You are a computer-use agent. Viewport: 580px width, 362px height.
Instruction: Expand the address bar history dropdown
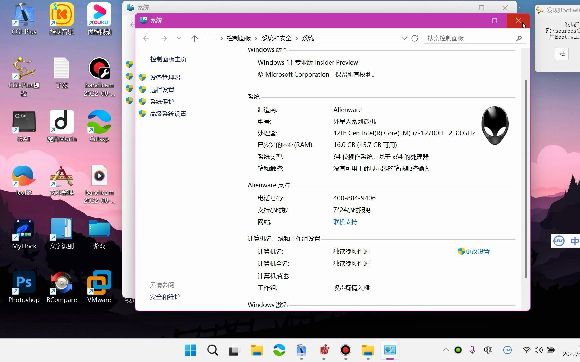tap(404, 38)
